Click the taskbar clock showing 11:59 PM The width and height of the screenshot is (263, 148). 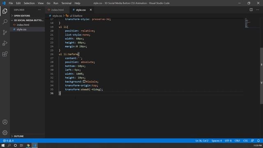coord(258,145)
